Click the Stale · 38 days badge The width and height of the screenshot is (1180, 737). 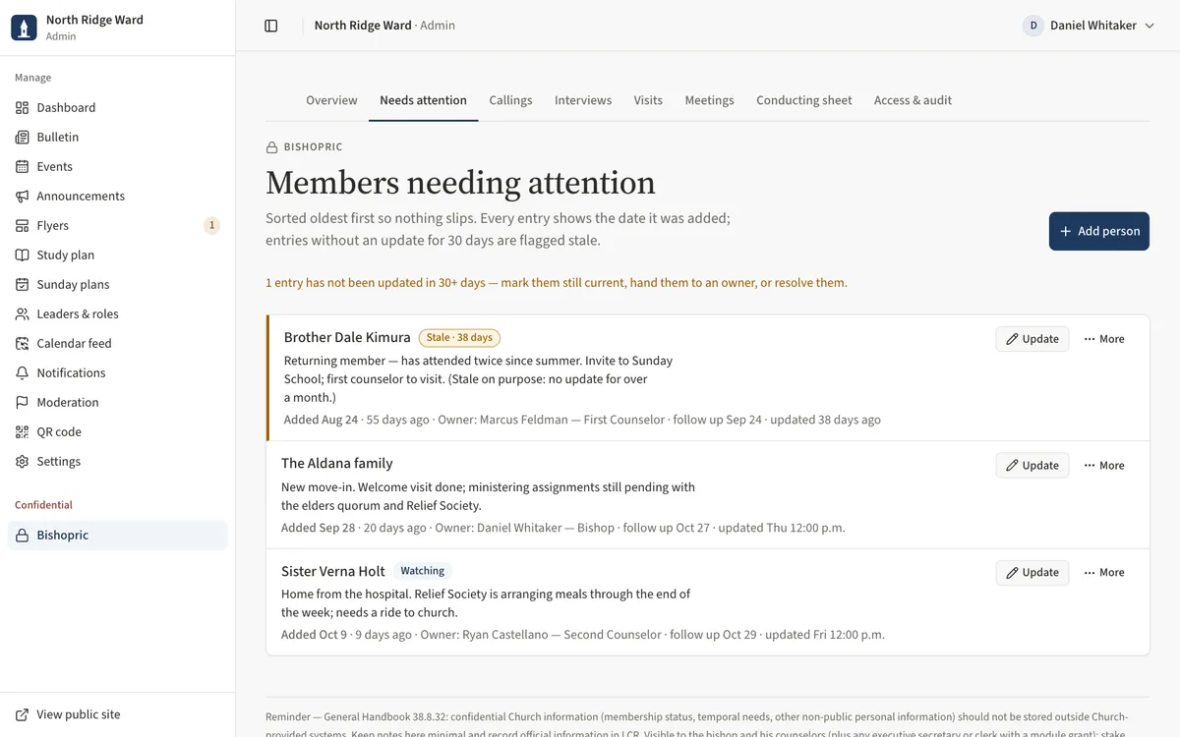click(459, 338)
